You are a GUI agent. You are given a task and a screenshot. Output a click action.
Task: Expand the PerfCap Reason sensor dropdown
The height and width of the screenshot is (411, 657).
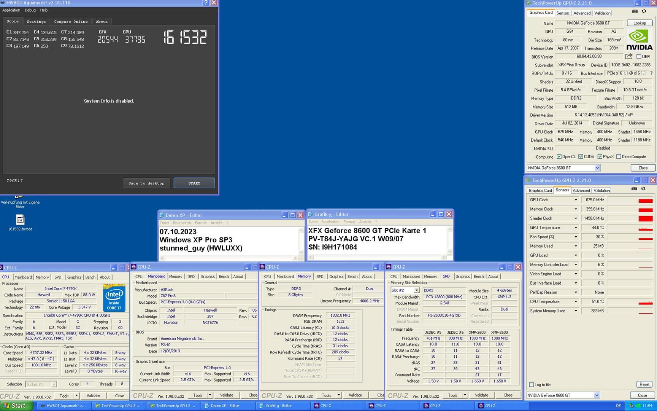(x=576, y=292)
